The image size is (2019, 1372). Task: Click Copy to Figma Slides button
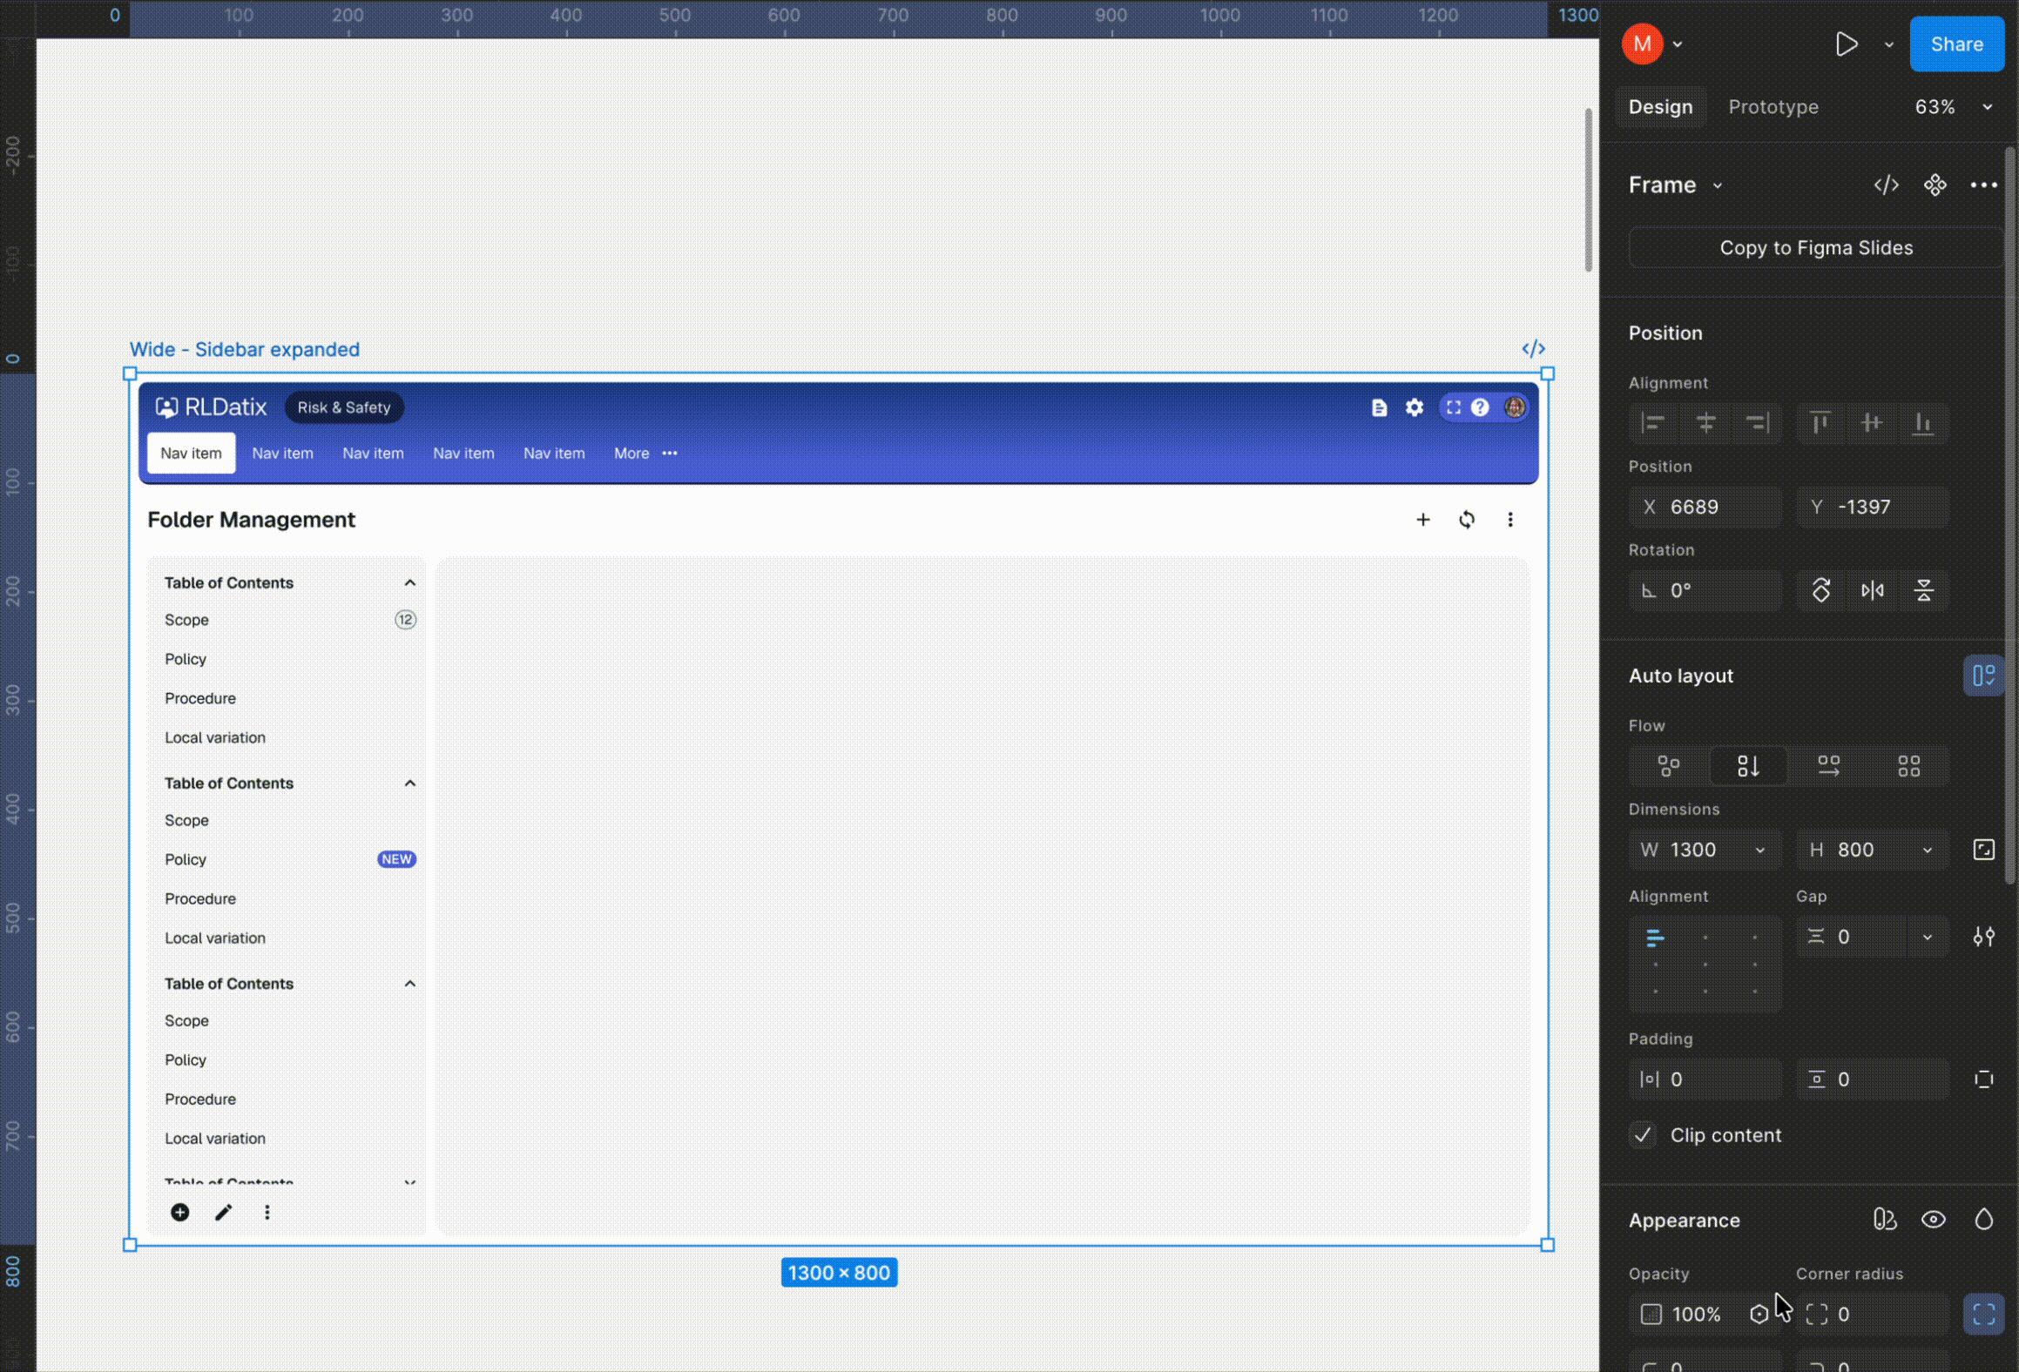pyautogui.click(x=1815, y=248)
